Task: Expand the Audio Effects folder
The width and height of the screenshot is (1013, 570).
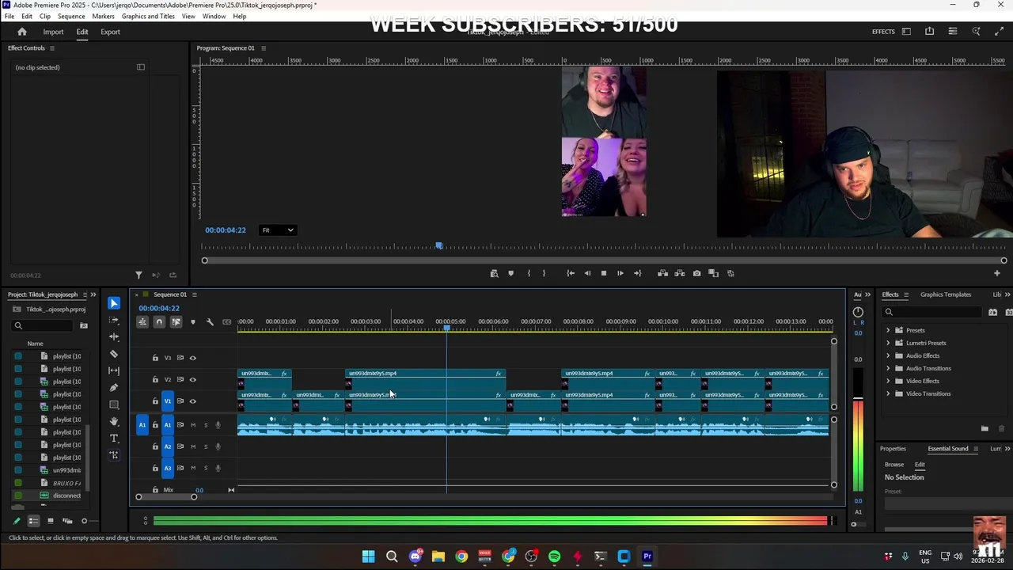Action: click(x=888, y=355)
